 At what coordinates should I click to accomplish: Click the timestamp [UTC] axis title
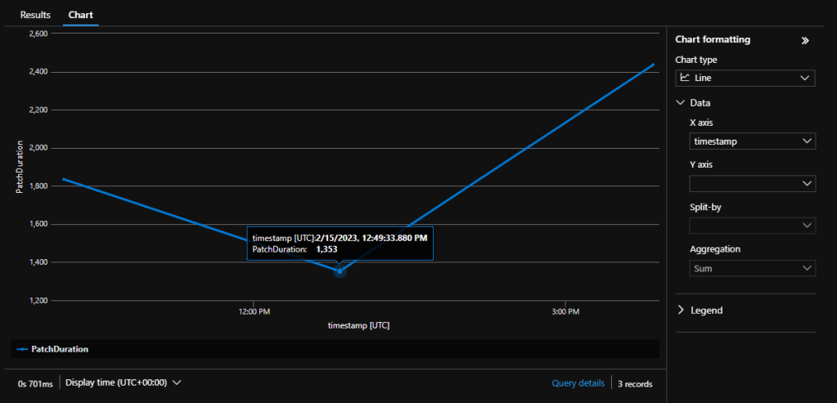pyautogui.click(x=358, y=325)
